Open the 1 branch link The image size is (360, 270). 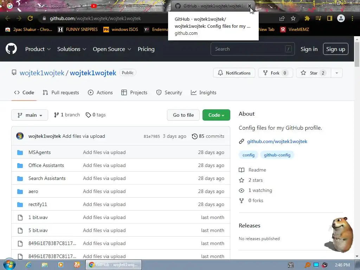67,115
